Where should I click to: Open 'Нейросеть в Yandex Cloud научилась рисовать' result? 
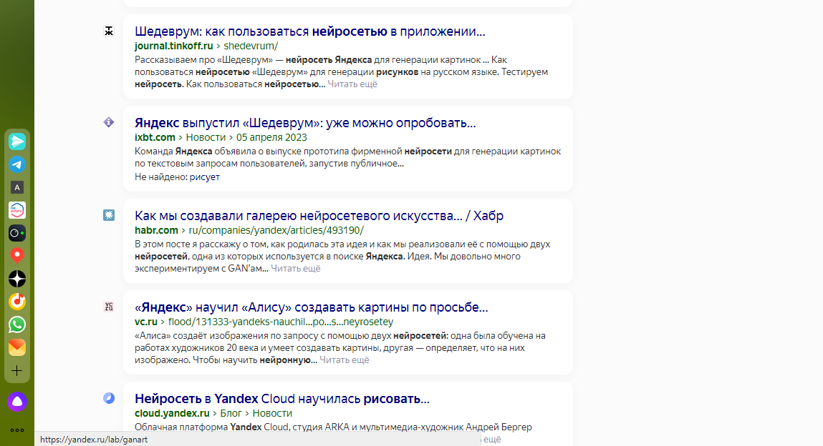pyautogui.click(x=282, y=399)
